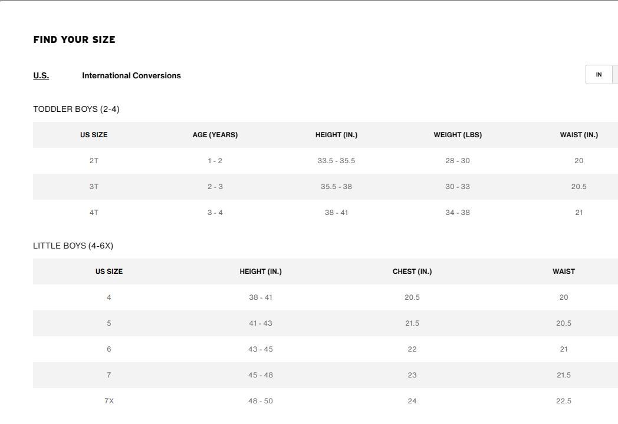
Task: Click the Toddler Boys (2-4) section title
Action: pos(76,109)
